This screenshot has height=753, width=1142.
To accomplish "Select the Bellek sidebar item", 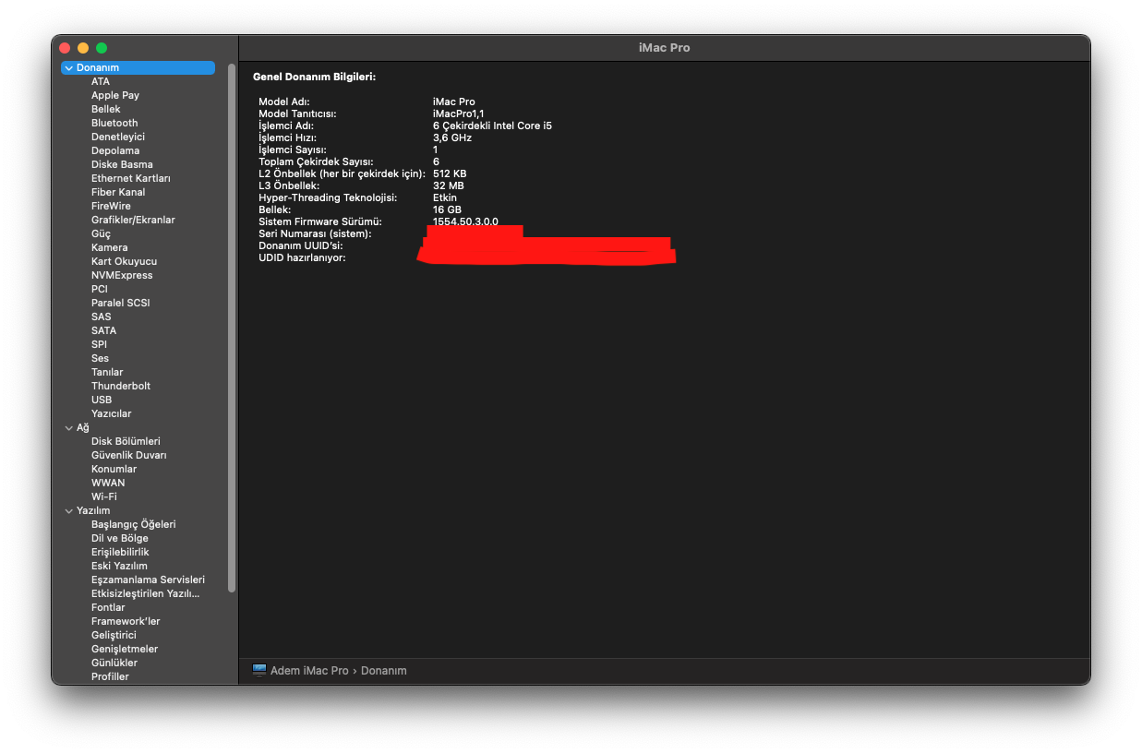I will click(x=106, y=109).
